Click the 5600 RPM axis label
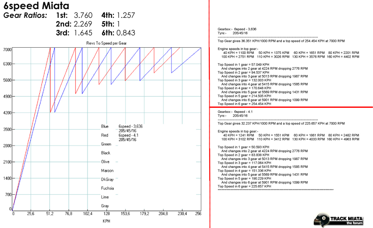 [7, 80]
